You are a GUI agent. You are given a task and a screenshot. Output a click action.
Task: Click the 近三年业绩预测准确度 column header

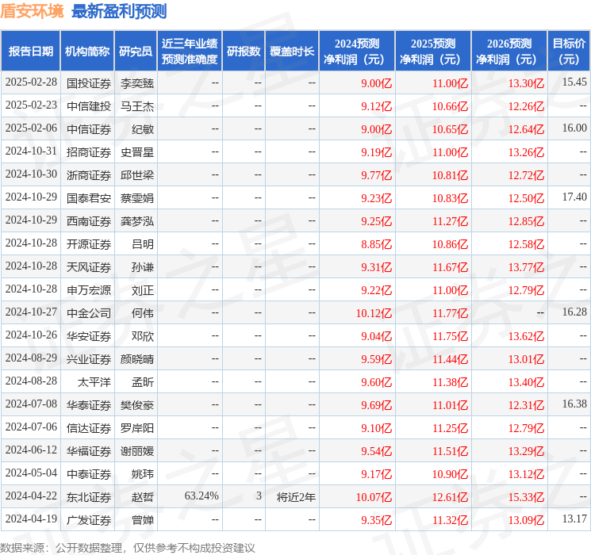point(190,52)
